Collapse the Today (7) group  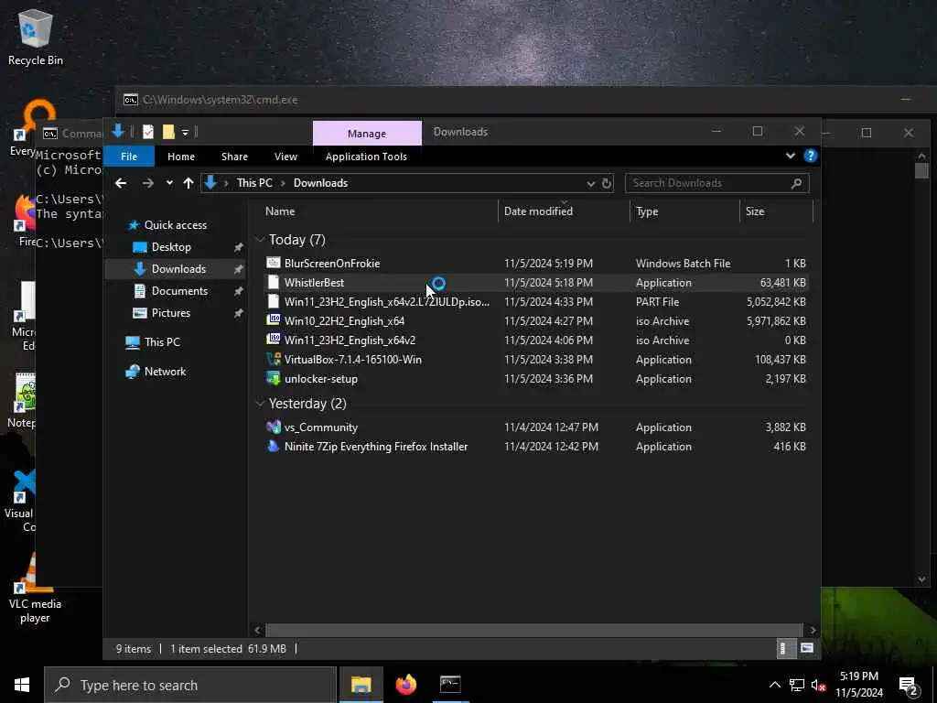coord(260,240)
